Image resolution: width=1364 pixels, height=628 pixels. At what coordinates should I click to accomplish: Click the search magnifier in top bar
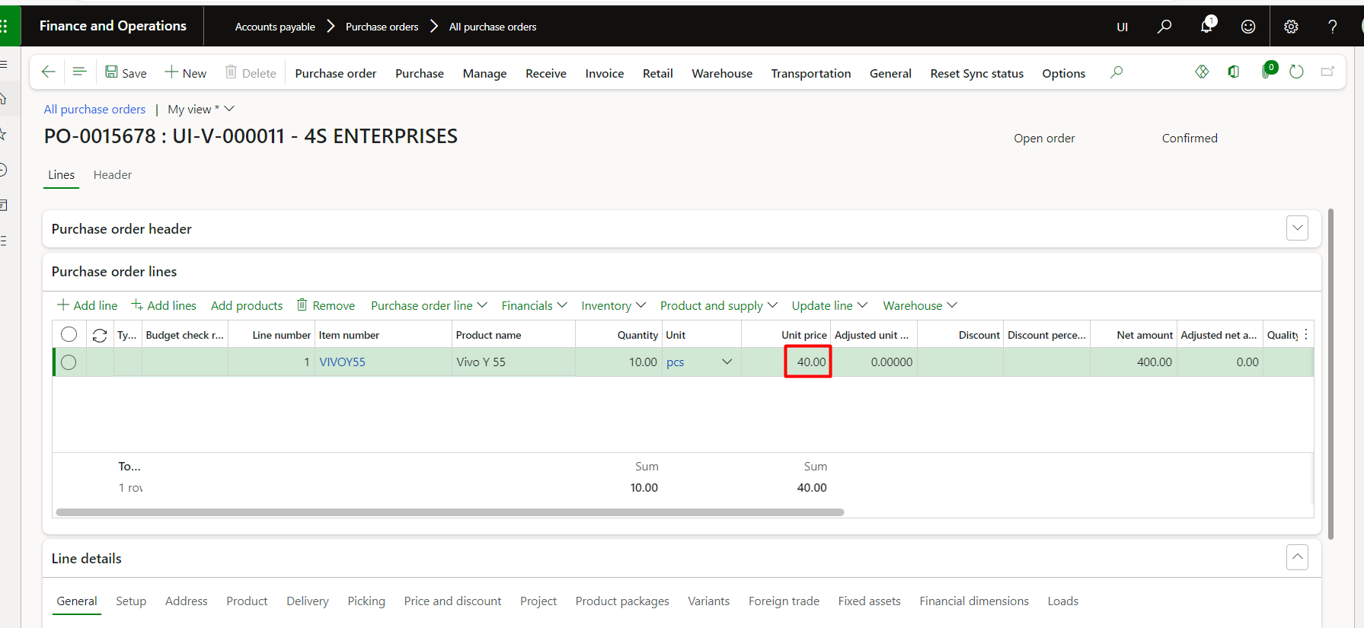pyautogui.click(x=1164, y=27)
